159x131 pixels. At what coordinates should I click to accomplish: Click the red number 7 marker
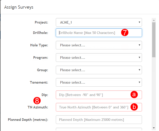pyautogui.click(x=125, y=32)
